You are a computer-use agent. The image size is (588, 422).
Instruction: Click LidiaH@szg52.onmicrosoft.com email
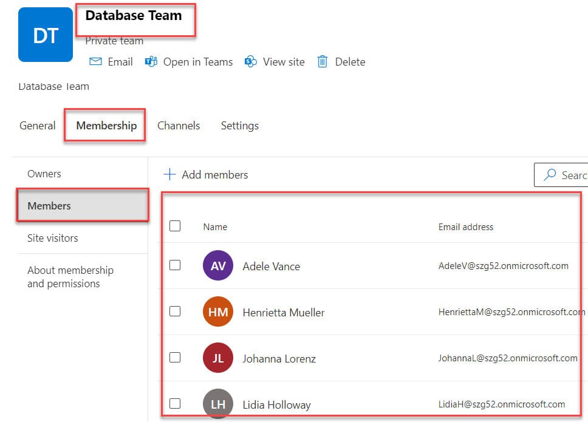(x=501, y=404)
